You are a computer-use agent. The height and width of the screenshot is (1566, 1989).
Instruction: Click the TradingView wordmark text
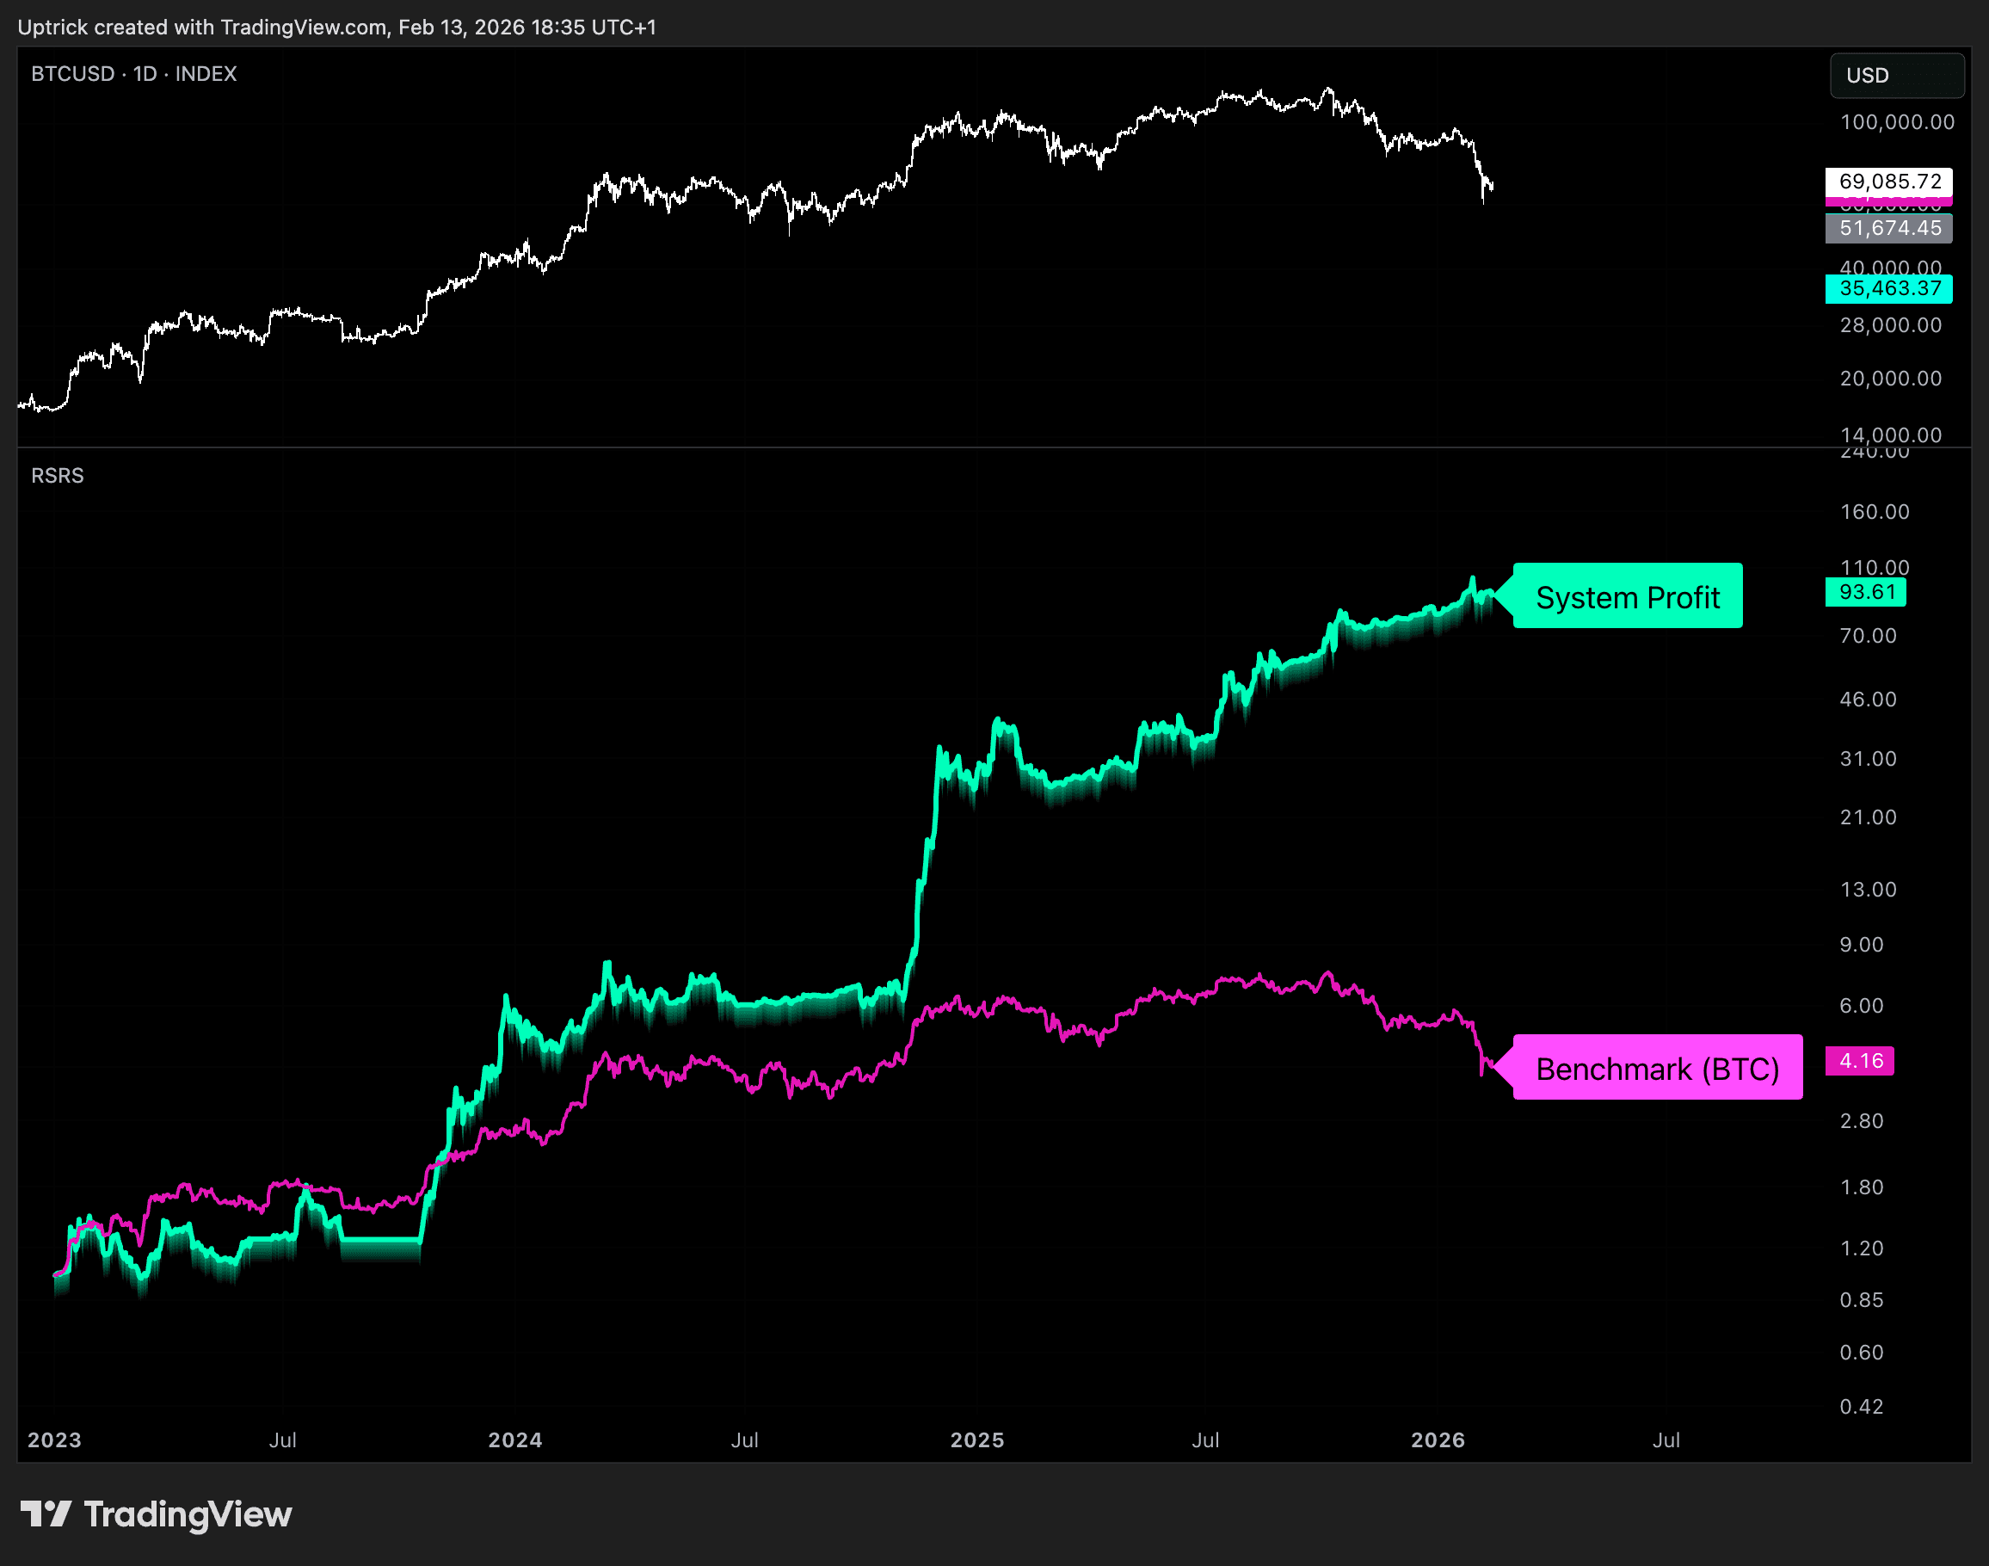tap(187, 1514)
